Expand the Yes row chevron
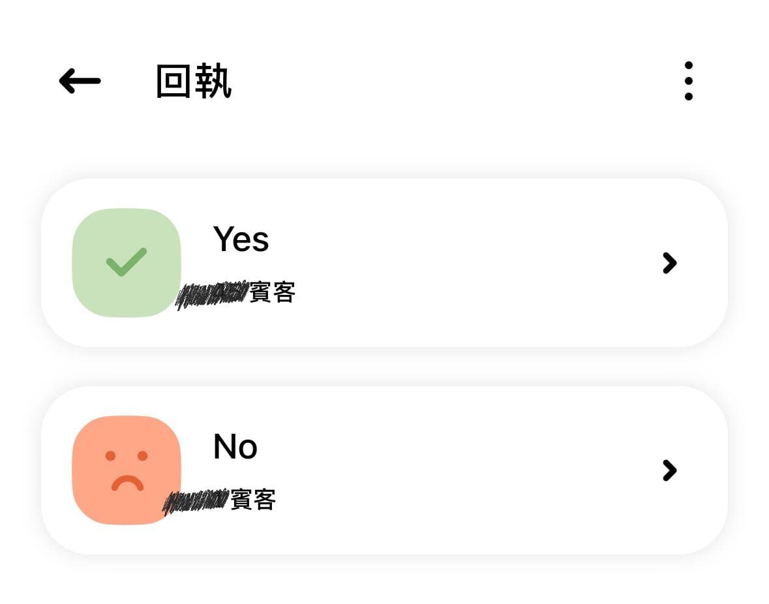Image resolution: width=769 pixels, height=604 pixels. (x=669, y=263)
